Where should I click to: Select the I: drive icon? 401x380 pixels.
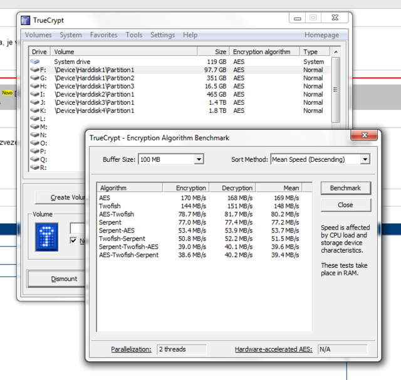pos(35,94)
